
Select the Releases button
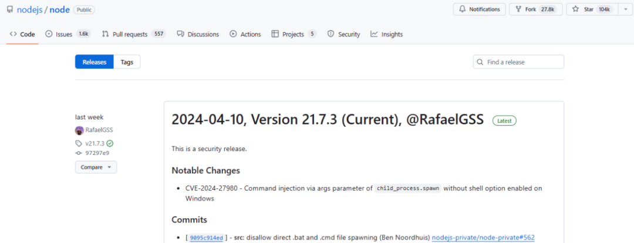pos(94,62)
